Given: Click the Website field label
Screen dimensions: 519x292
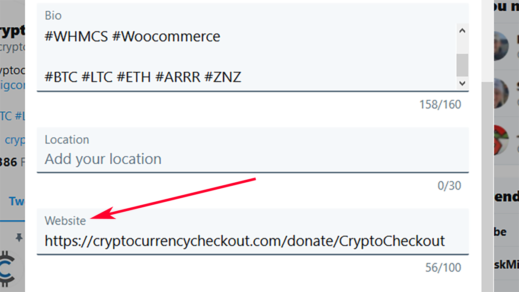Looking at the screenshot, I should coord(65,221).
